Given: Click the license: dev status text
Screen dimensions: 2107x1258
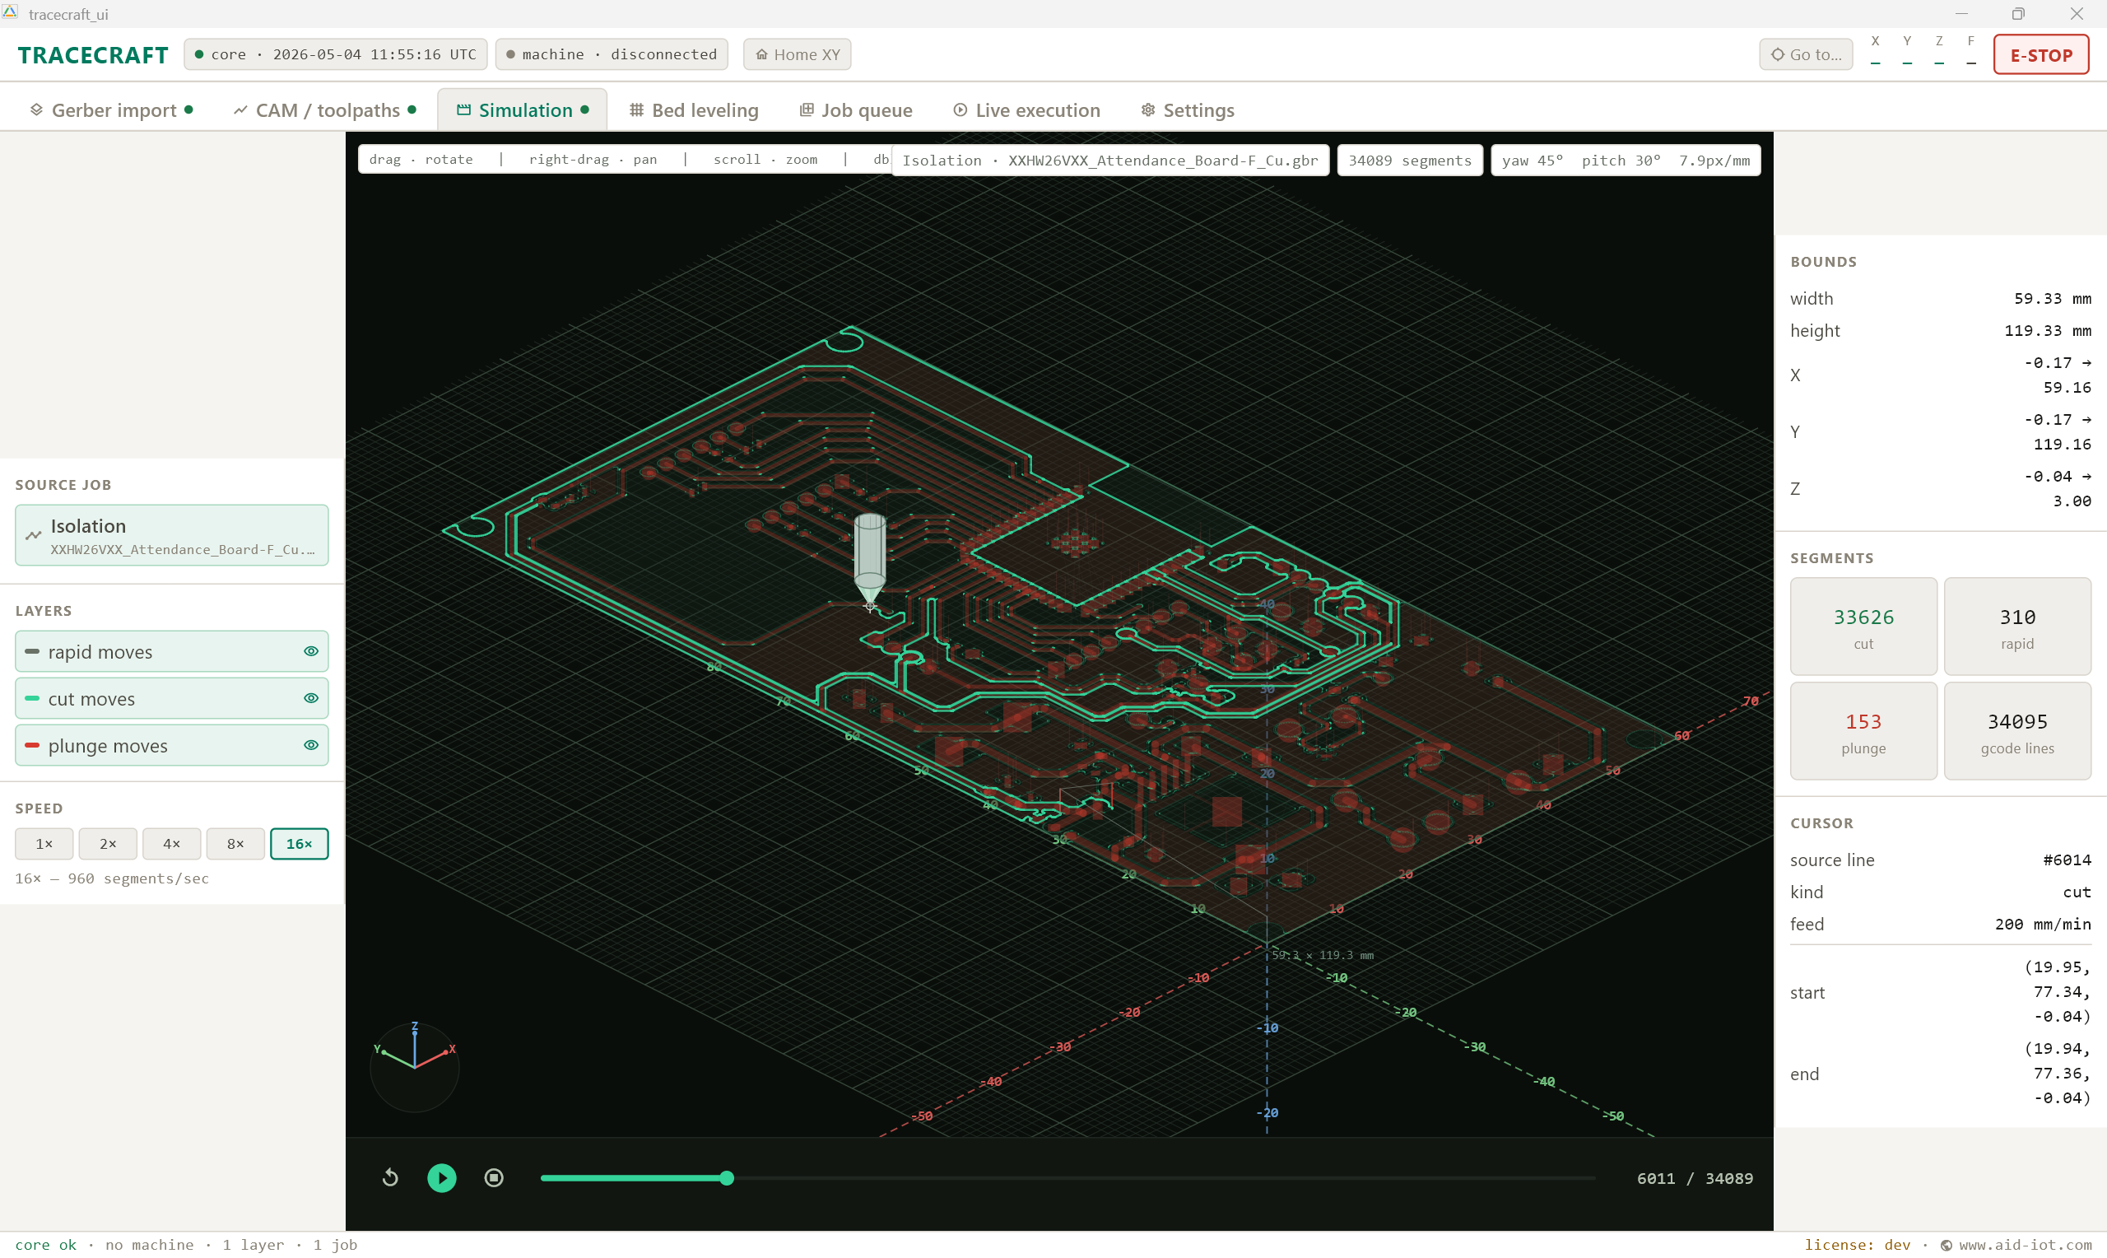Looking at the screenshot, I should tap(1857, 1245).
